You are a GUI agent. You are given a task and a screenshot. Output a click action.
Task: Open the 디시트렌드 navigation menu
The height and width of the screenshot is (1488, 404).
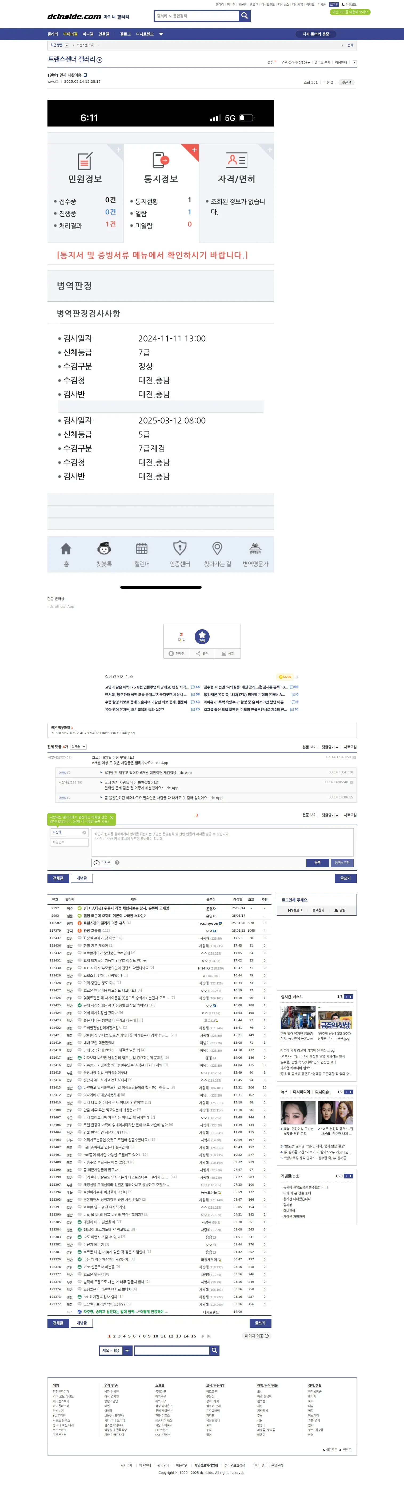[x=145, y=34]
